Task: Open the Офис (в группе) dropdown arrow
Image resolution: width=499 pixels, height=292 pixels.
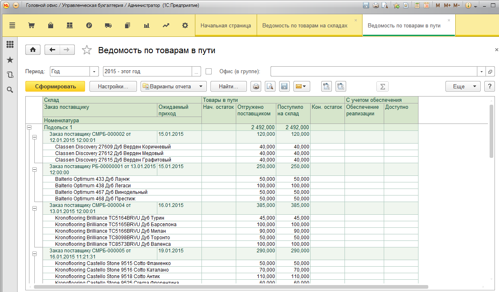Action: pos(482,71)
